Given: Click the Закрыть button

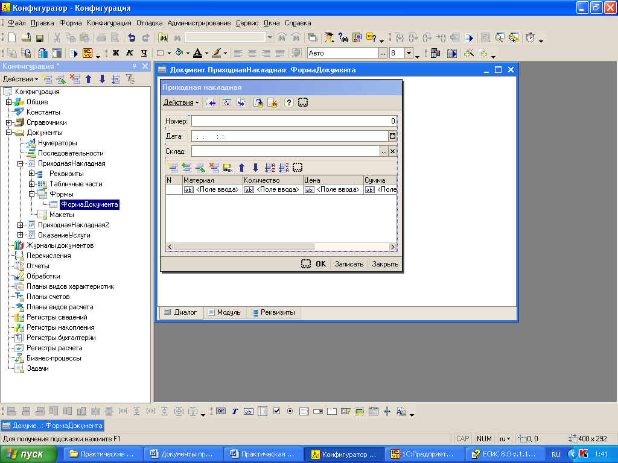Looking at the screenshot, I should point(385,264).
